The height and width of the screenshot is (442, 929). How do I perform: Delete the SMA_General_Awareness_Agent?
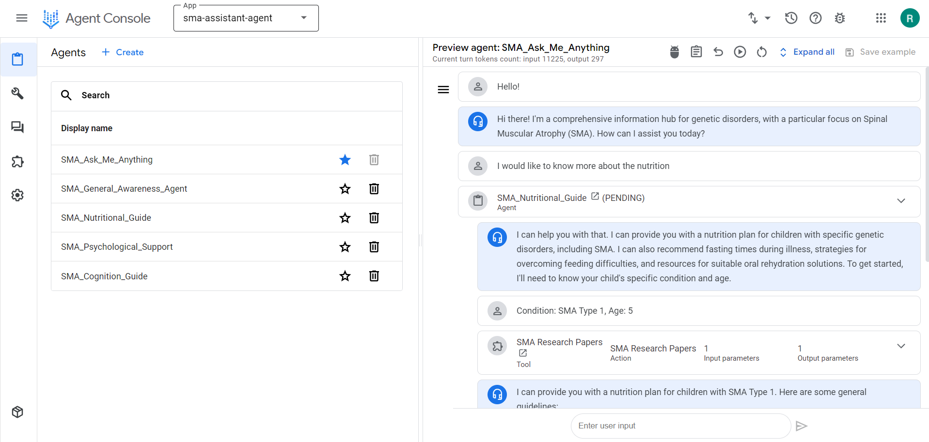pyautogui.click(x=374, y=189)
